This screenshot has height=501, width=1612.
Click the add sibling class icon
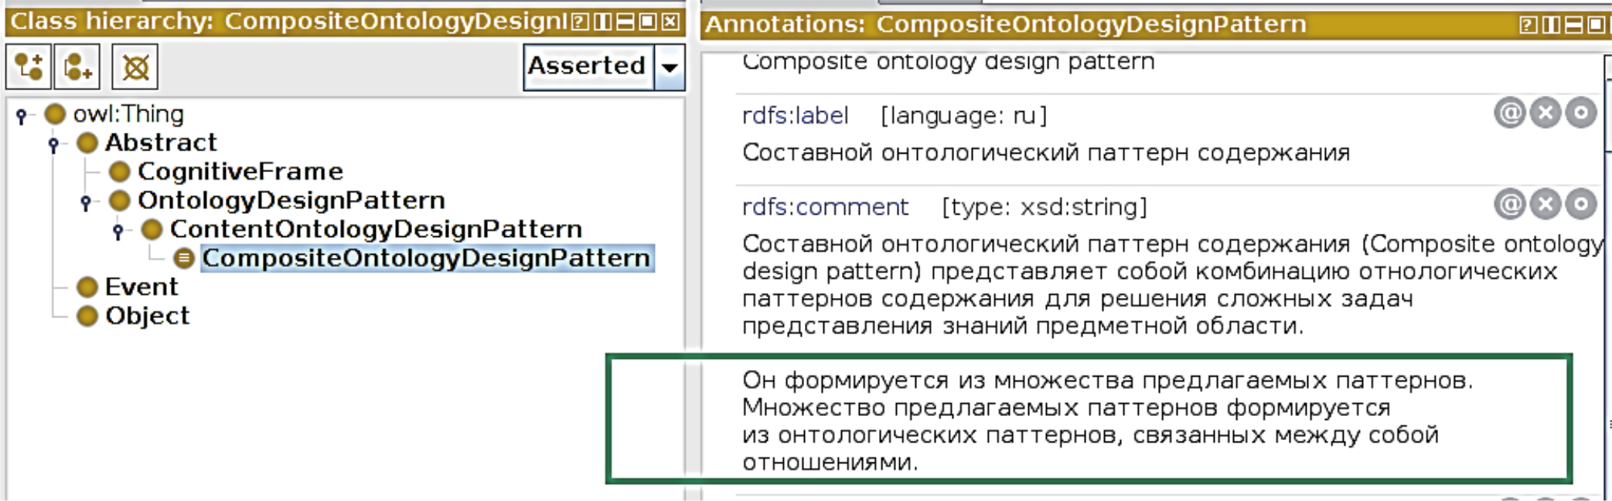[77, 67]
